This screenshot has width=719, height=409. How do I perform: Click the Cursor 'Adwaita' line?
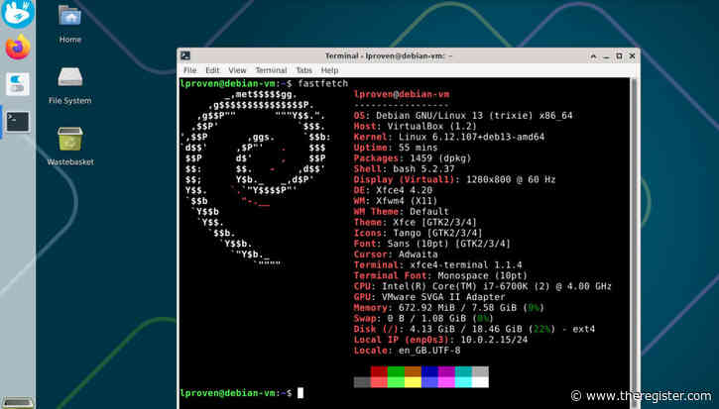coord(396,255)
